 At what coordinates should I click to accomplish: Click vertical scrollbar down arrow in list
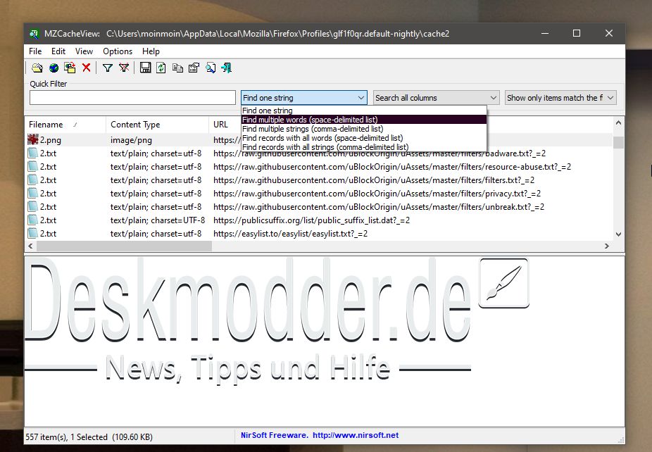pos(618,234)
